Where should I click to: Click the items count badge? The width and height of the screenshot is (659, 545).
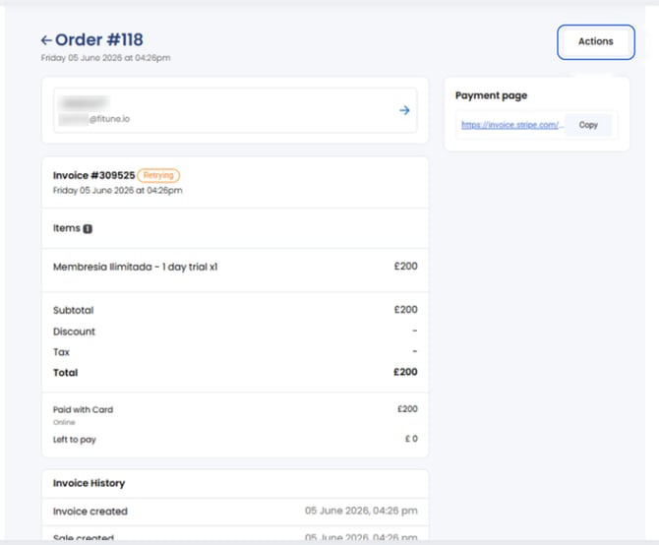(x=88, y=228)
